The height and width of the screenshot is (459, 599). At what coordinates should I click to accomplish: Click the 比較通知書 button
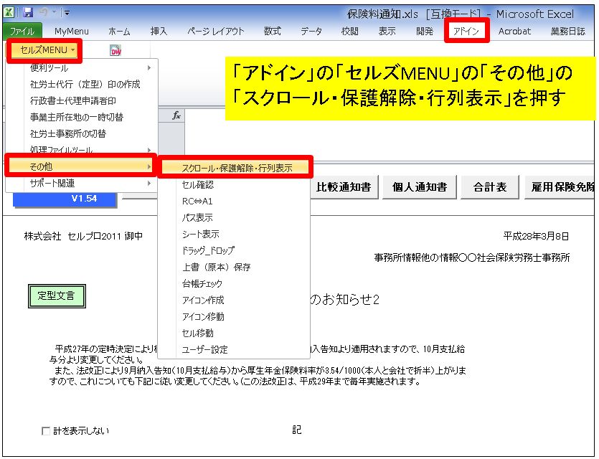[344, 186]
